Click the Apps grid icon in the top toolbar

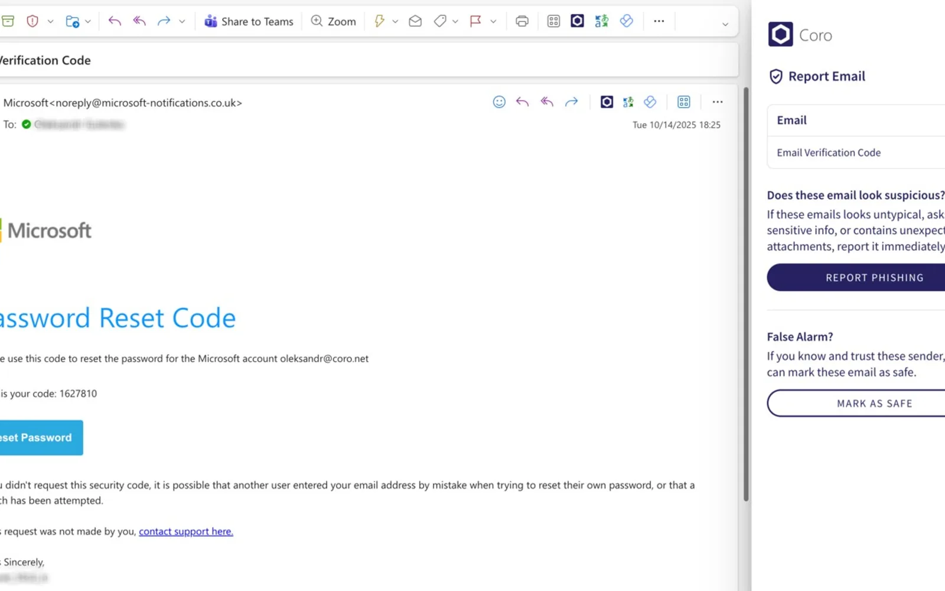coord(553,21)
